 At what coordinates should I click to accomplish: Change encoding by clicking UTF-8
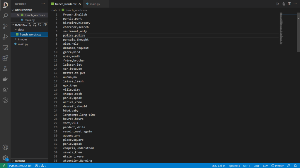click(246, 165)
